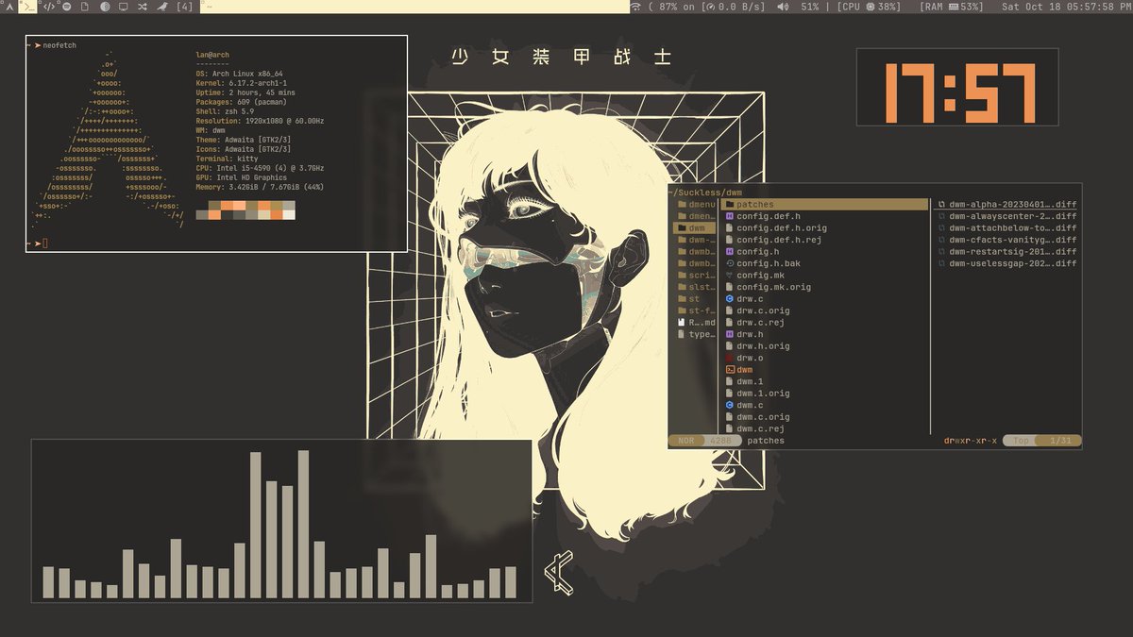Click the volume speaker icon
The height and width of the screenshot is (637, 1133).
783,7
